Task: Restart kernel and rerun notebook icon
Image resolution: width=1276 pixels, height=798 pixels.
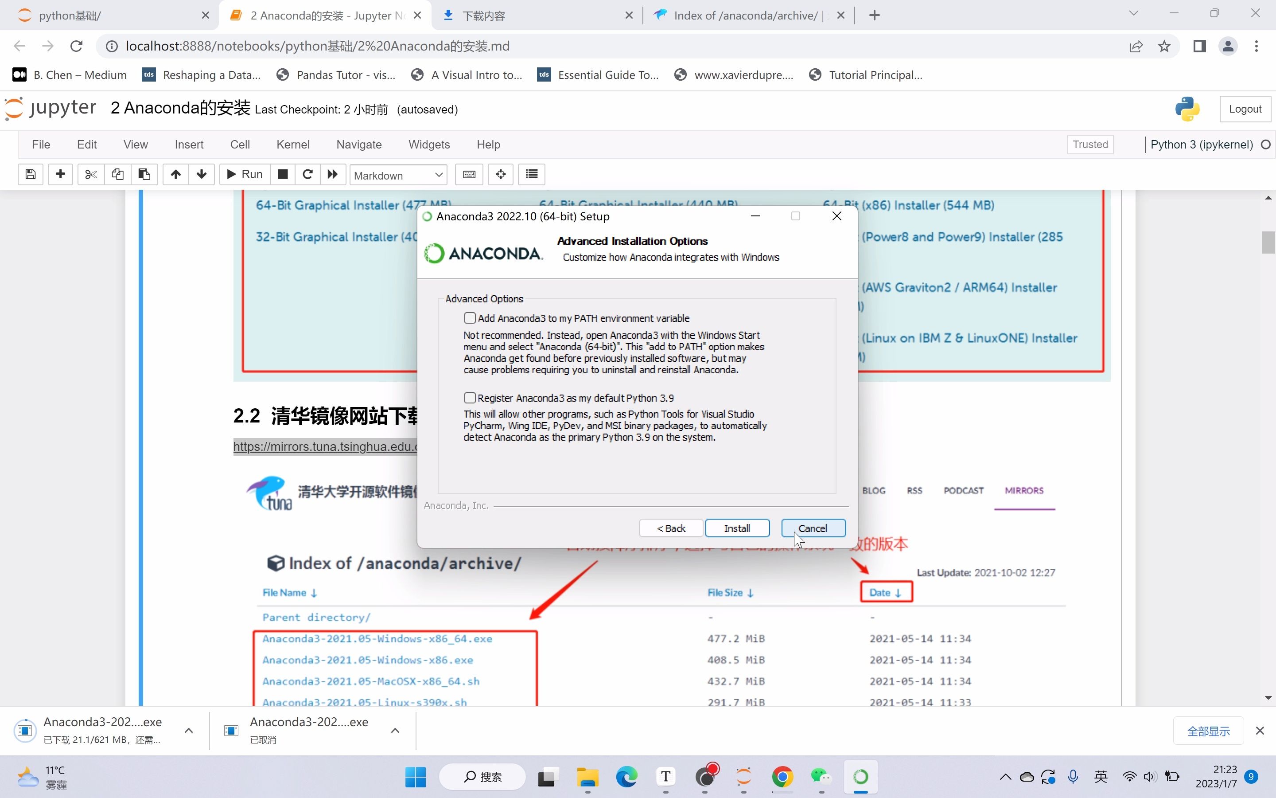Action: [332, 174]
